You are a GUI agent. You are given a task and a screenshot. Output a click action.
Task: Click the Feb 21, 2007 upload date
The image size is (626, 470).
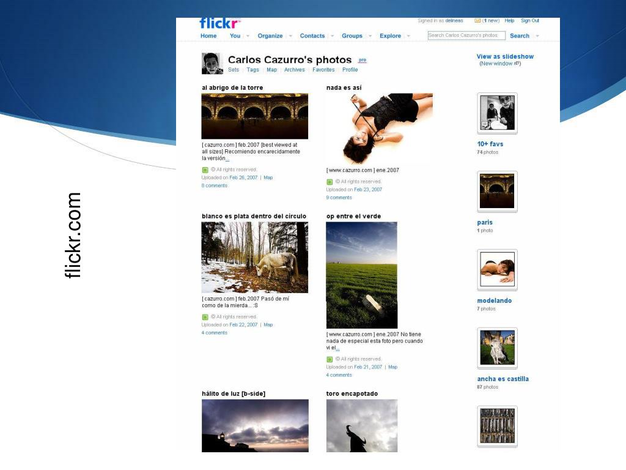(368, 367)
